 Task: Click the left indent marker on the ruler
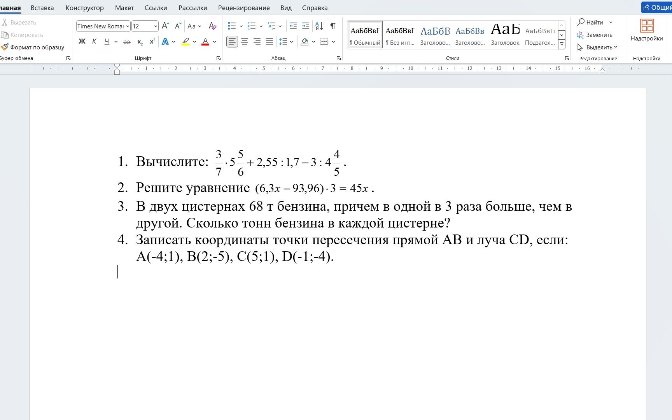click(117, 69)
